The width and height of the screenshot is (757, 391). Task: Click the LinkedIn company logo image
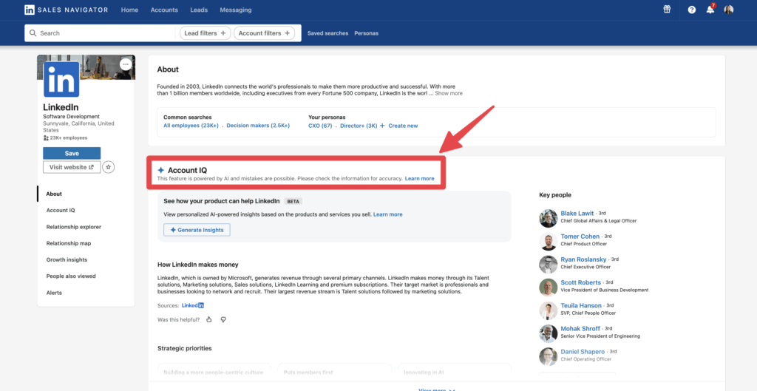click(x=61, y=79)
